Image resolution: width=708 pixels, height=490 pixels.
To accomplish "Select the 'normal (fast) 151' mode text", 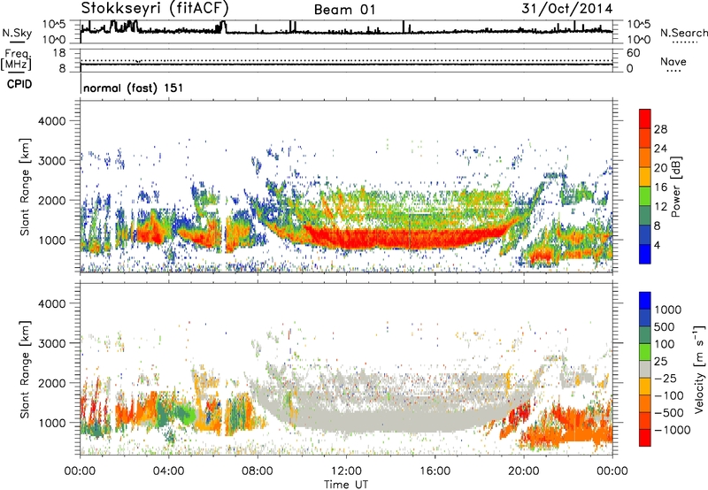I will pyautogui.click(x=134, y=88).
